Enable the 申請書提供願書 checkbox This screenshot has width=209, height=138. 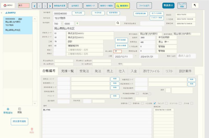[x=137, y=93]
